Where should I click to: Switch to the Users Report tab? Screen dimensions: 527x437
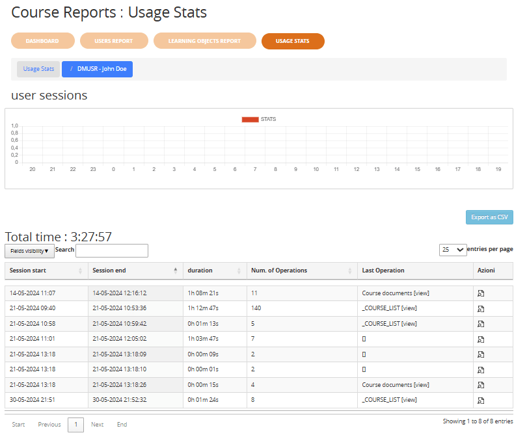point(113,41)
